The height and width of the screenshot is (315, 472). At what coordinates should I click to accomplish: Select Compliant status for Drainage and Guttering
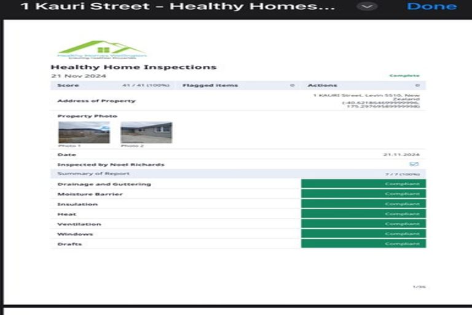[363, 184]
